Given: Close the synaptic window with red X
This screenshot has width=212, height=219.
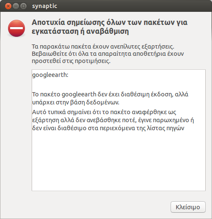Looking at the screenshot, I should click(x=8, y=6).
